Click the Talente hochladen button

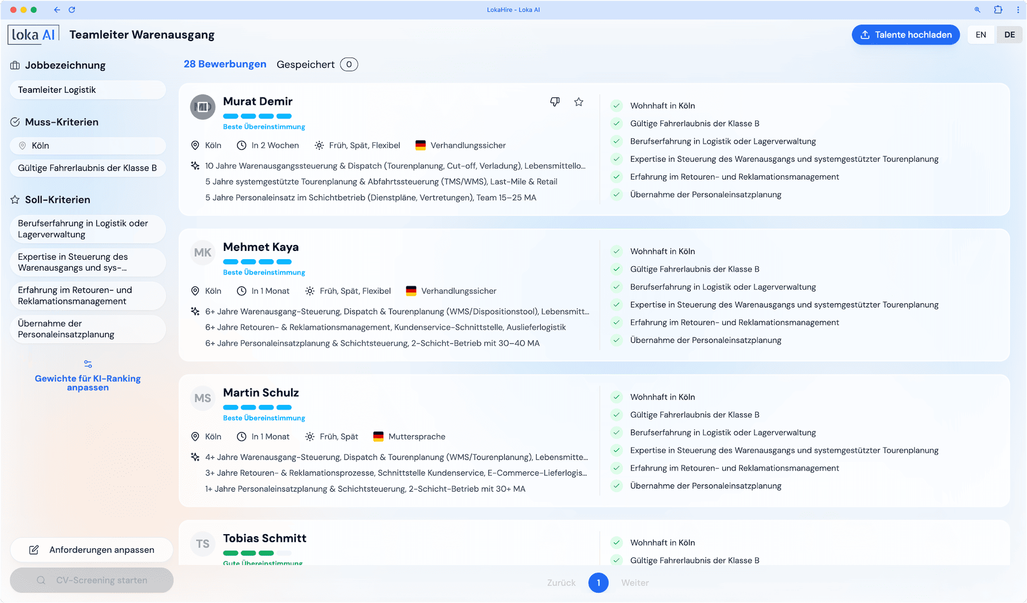(x=905, y=34)
